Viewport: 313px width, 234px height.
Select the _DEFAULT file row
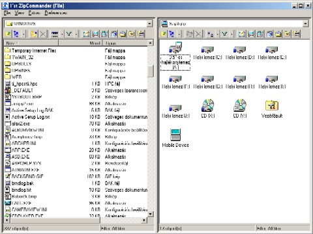[76, 90]
